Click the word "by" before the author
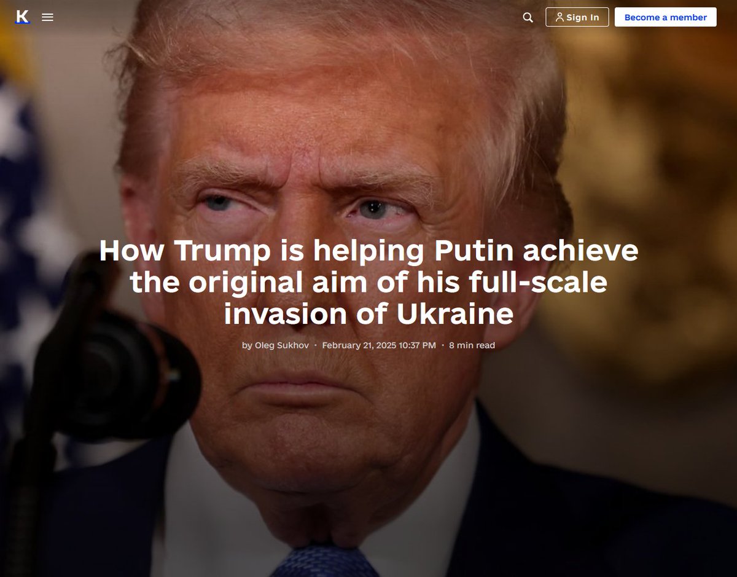Viewport: 737px width, 577px height. point(247,345)
